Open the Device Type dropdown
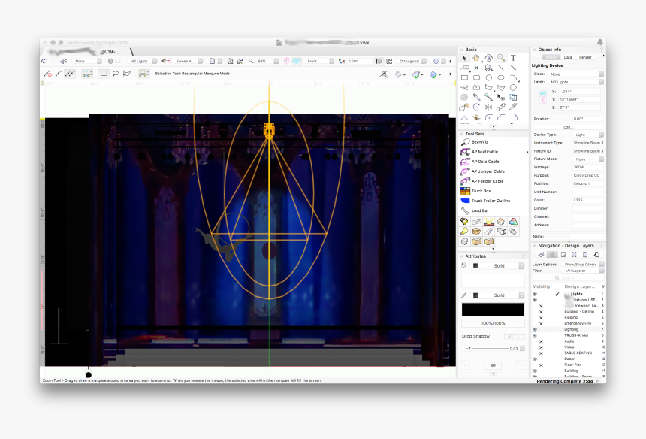Image resolution: width=646 pixels, height=439 pixels. [588, 135]
